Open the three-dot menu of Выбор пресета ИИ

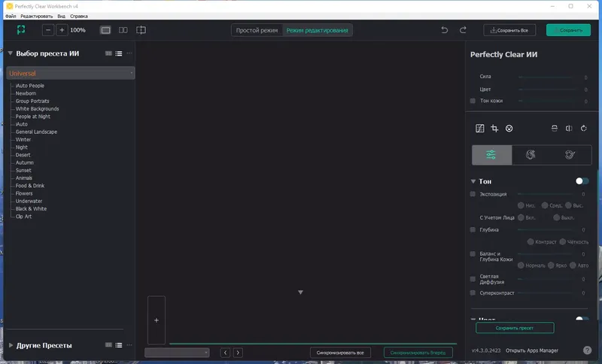(x=129, y=53)
